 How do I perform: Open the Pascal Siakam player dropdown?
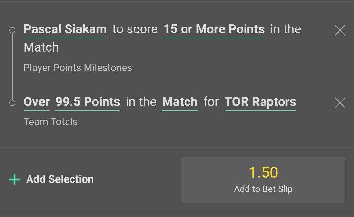point(65,29)
